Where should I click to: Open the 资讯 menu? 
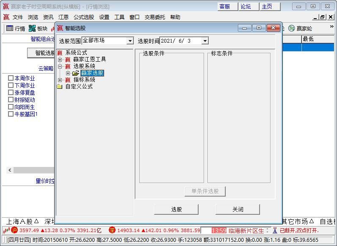click(48, 17)
